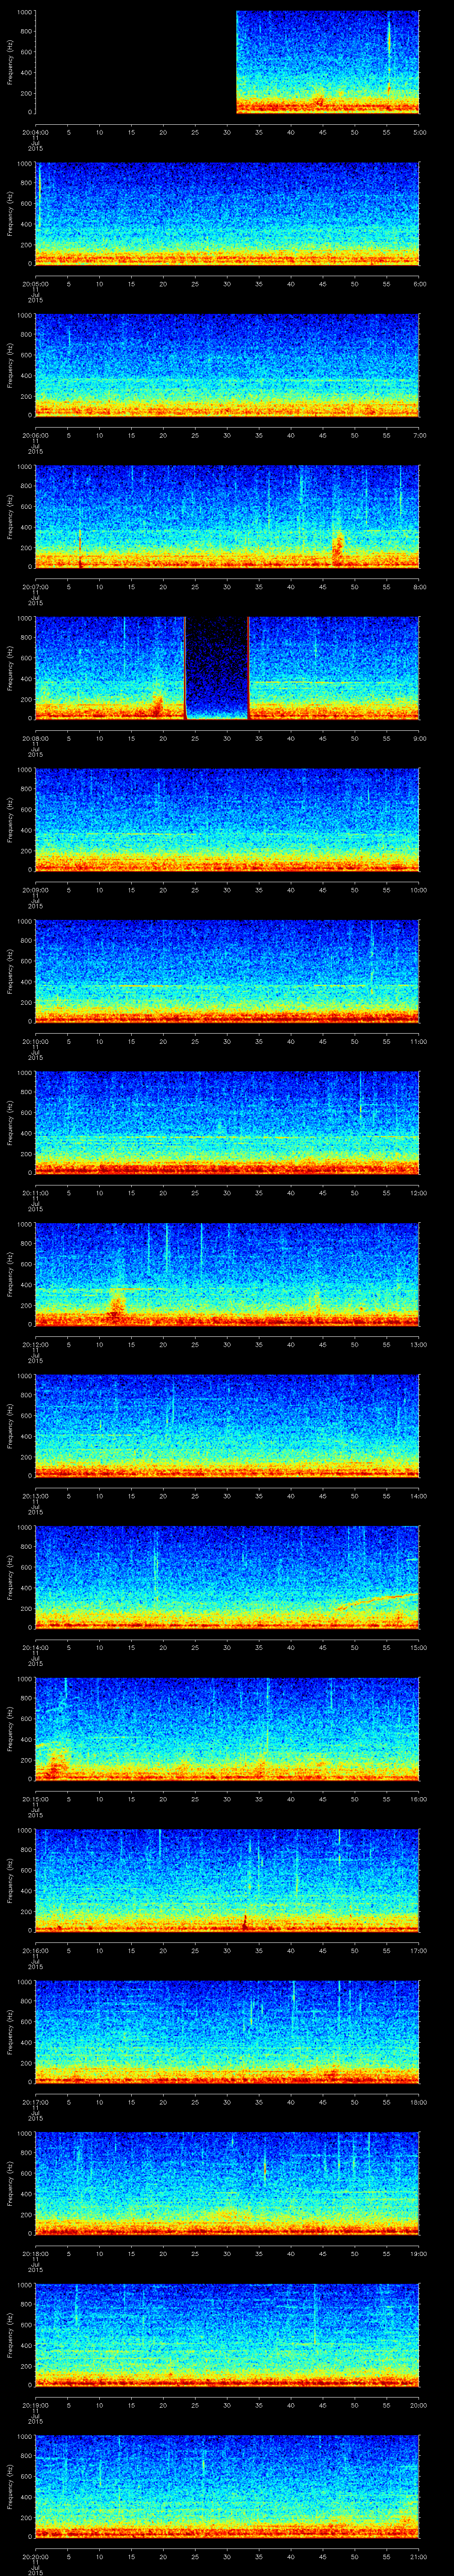This screenshot has width=454, height=2576.
Task: Open the spectrogram panel starting at 20:15:00
Action: (227, 1728)
